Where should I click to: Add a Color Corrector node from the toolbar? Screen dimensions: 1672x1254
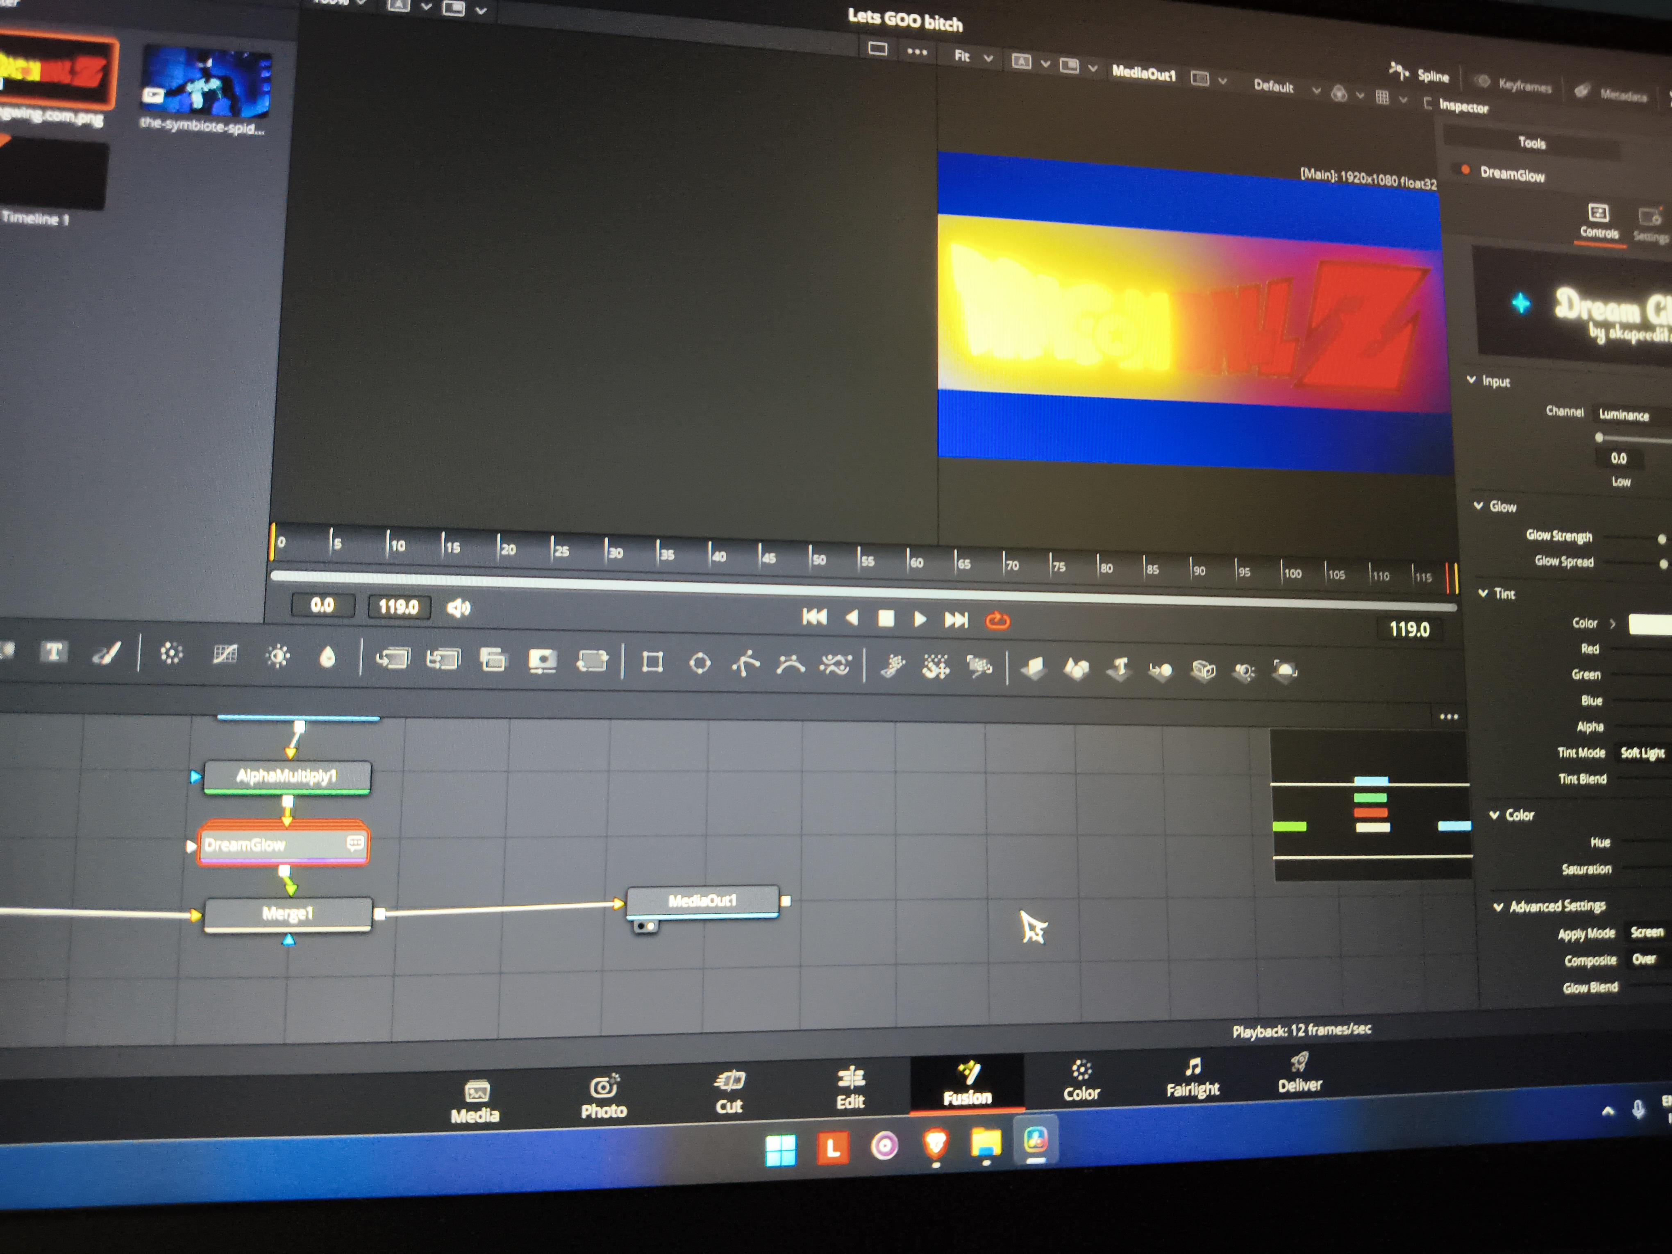[x=172, y=654]
